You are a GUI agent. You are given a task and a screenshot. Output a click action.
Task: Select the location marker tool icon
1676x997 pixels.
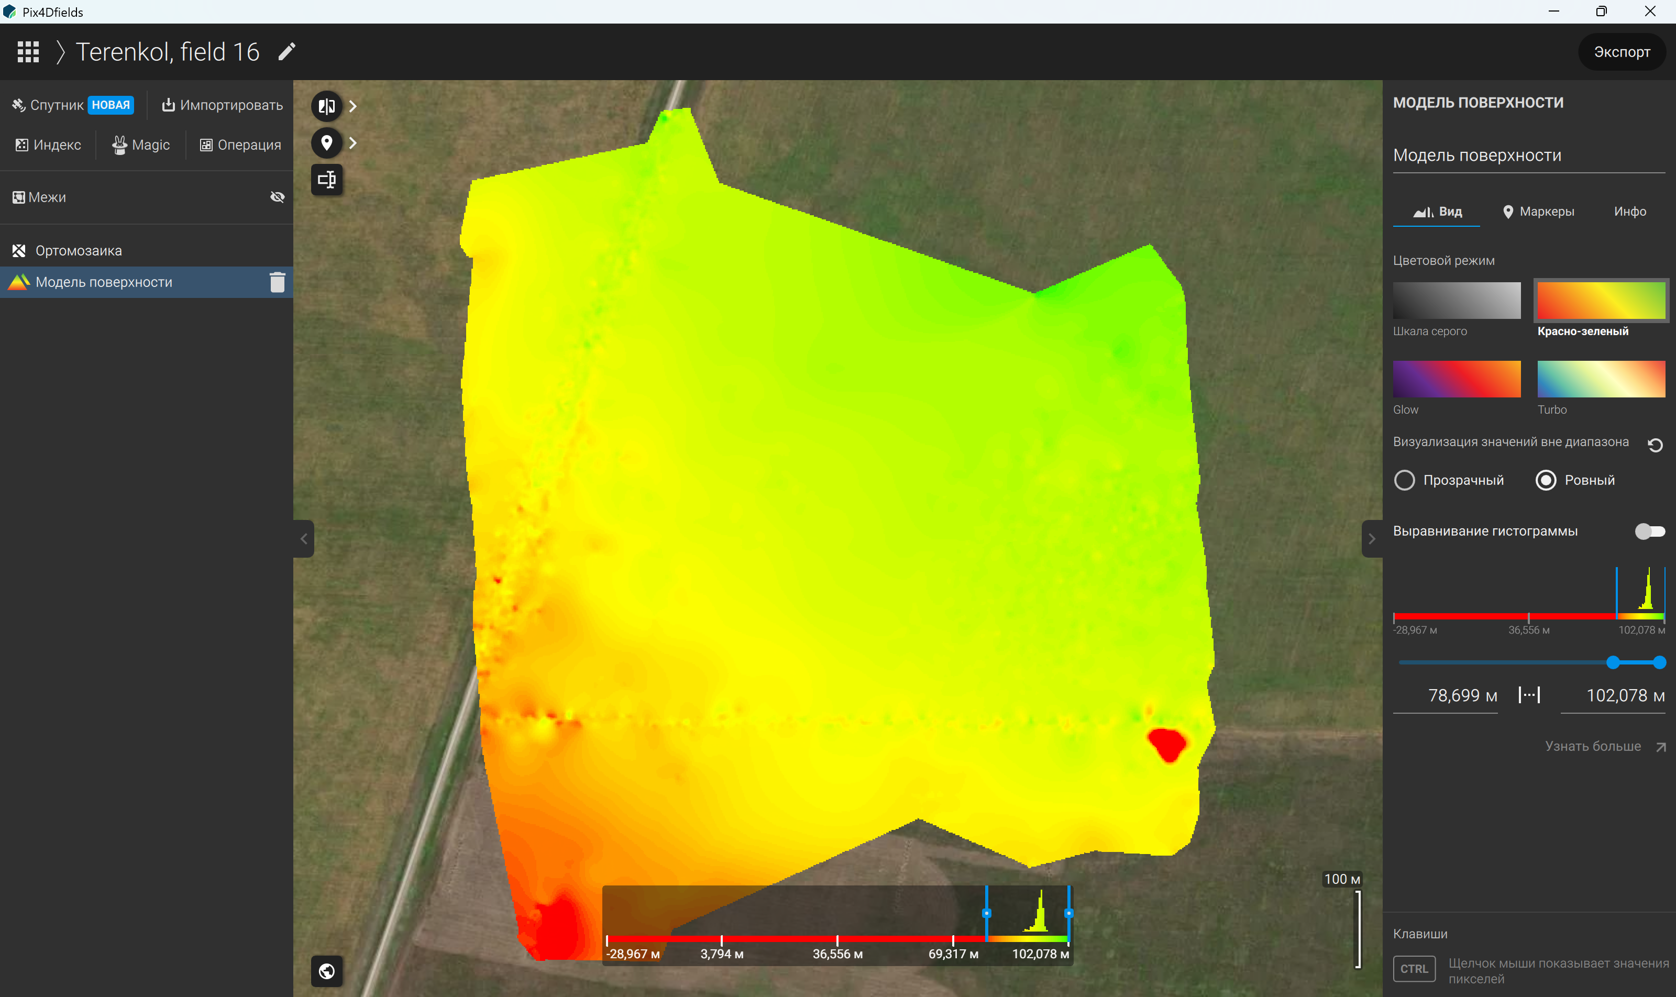(327, 142)
